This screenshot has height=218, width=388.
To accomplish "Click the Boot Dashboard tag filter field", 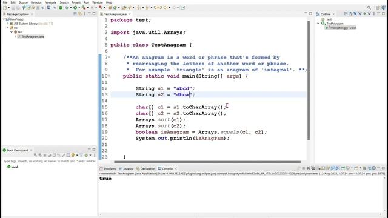I will pyautogui.click(x=50, y=161).
